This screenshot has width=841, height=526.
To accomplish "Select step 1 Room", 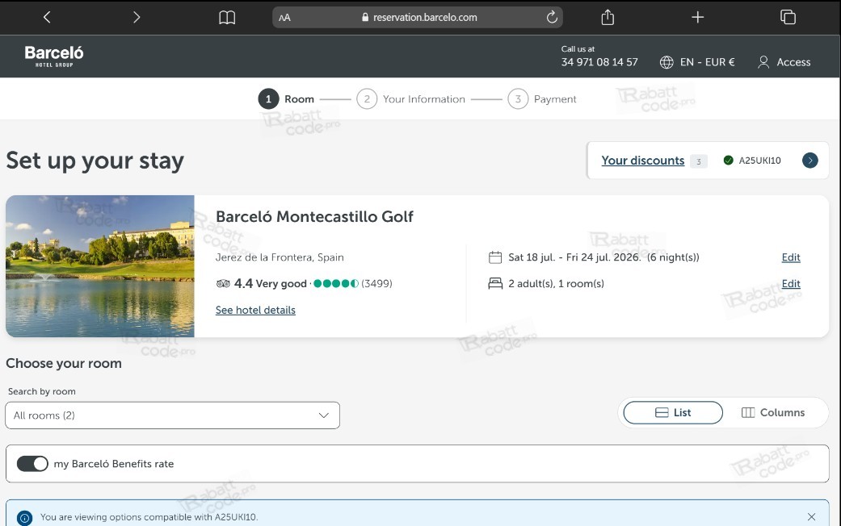I will [x=287, y=99].
